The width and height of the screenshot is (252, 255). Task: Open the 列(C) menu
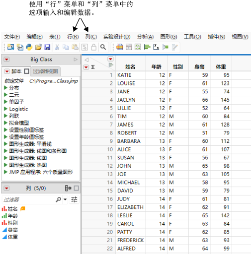point(91,37)
